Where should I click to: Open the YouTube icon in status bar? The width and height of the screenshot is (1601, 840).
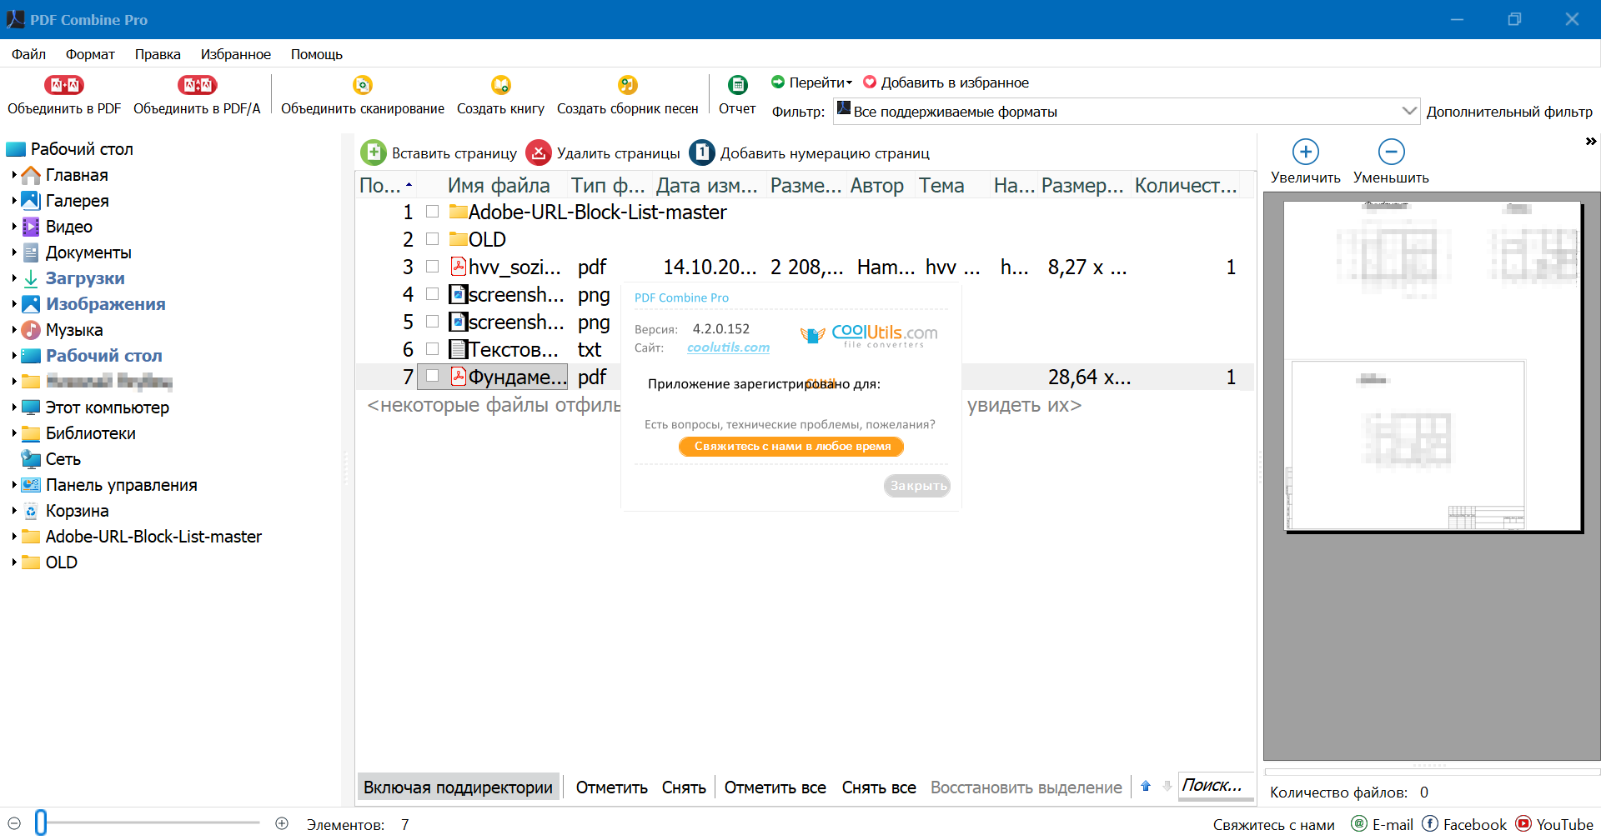pyautogui.click(x=1523, y=824)
